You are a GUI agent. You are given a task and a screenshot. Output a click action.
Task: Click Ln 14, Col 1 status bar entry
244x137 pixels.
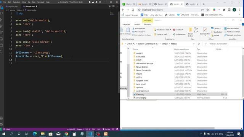point(71,129)
